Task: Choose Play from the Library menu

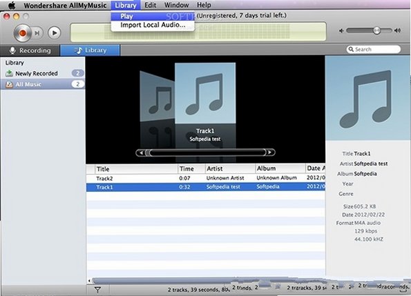Action: coord(153,17)
